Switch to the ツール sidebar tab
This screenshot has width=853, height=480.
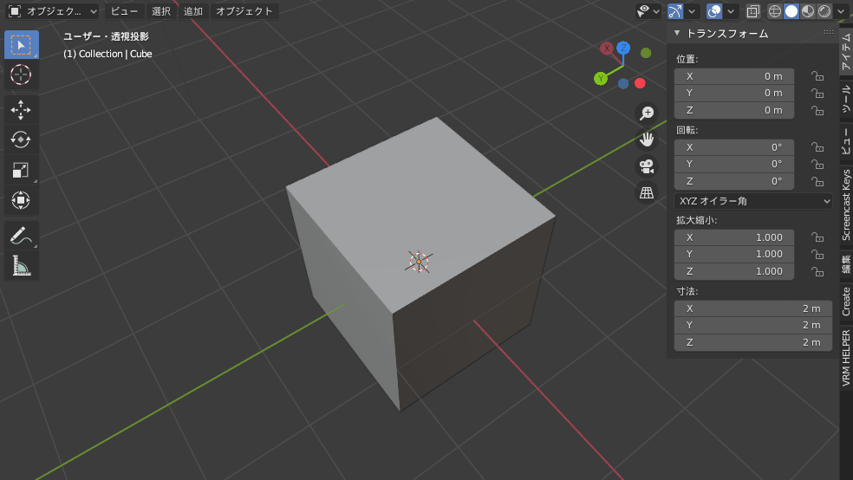click(846, 98)
